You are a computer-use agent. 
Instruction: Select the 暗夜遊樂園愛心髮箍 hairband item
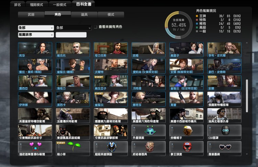35,148
